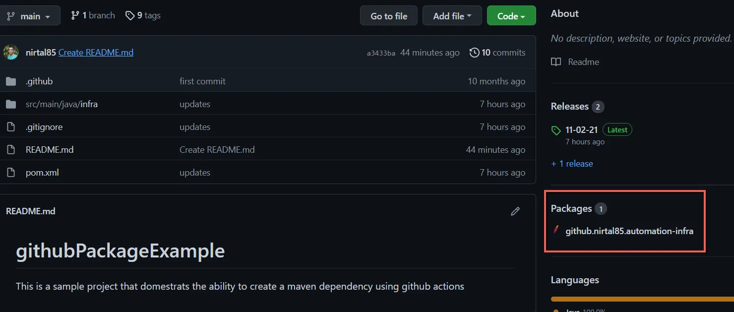Image resolution: width=734 pixels, height=312 pixels.
Task: Open the Packages section heading
Action: tap(571, 208)
